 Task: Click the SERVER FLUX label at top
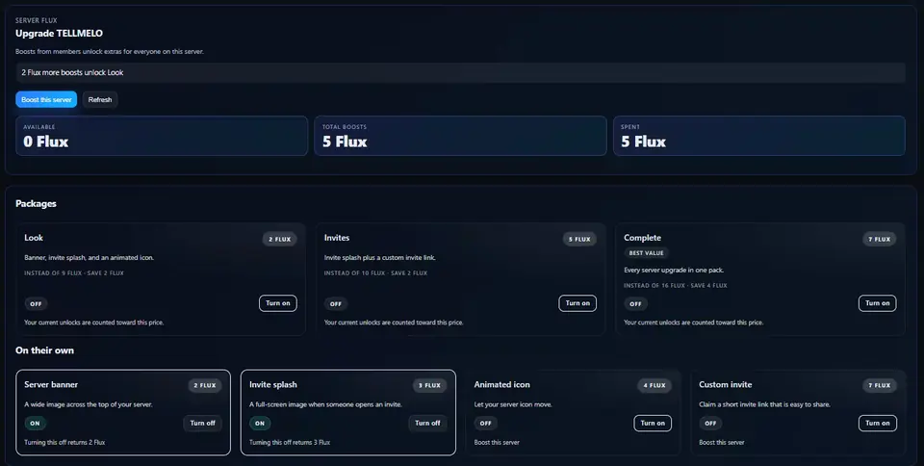(x=36, y=20)
